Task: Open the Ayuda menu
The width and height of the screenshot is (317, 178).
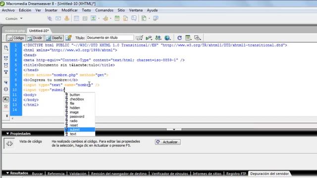Action: click(152, 10)
